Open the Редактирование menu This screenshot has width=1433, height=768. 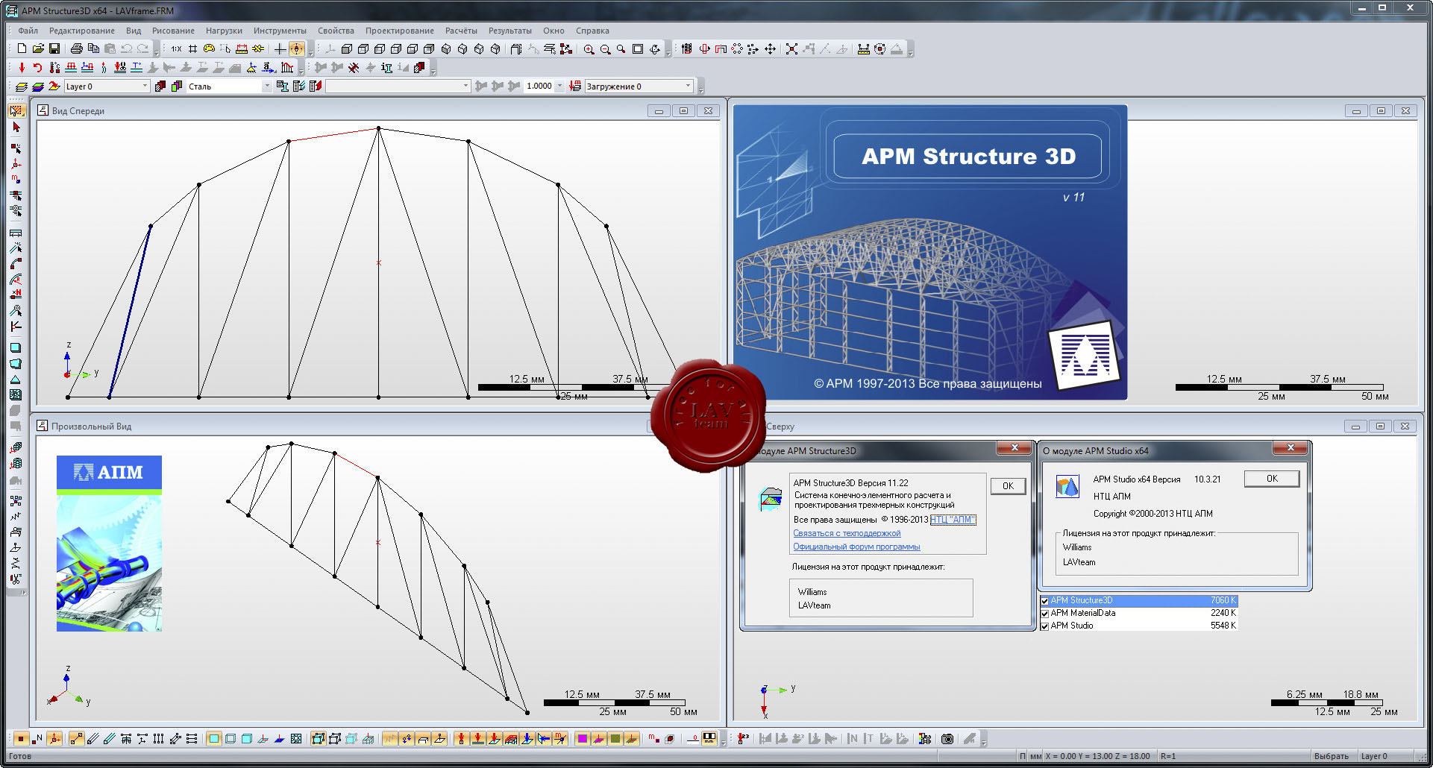(x=82, y=31)
